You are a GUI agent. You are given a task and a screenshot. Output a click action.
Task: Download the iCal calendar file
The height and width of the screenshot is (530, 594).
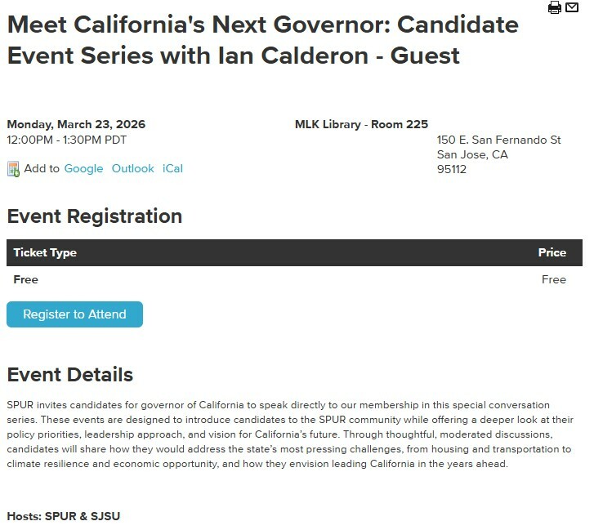click(172, 168)
